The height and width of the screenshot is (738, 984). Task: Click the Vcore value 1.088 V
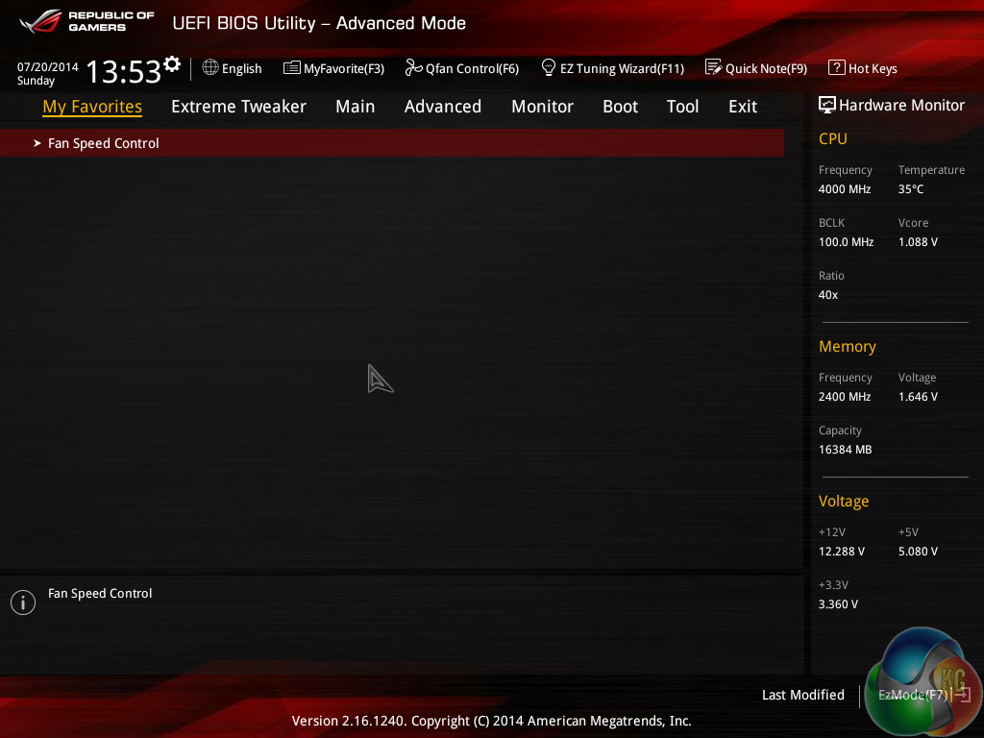918,241
